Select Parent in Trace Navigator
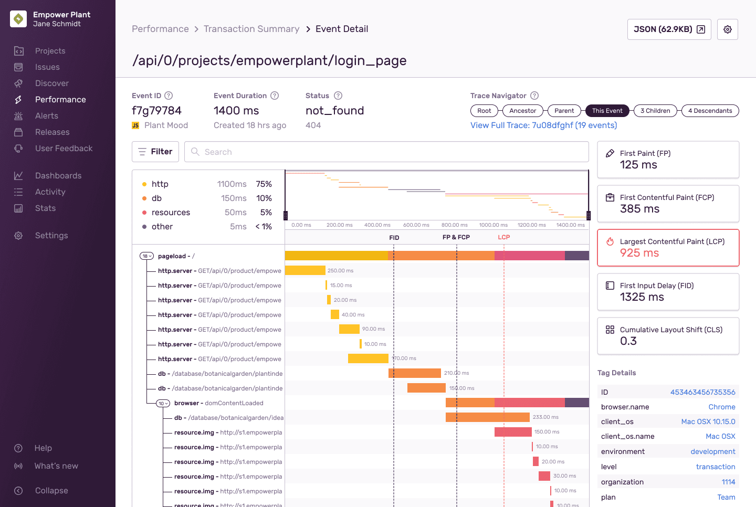Screen dimensions: 756x507 point(564,111)
